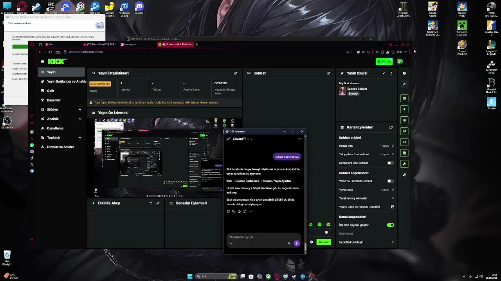Screen dimensions: 501x281
Task: Open Yasaklanmış kelimeler settings
Action: pos(366,198)
